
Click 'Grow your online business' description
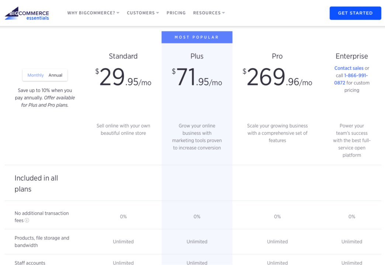(x=197, y=137)
